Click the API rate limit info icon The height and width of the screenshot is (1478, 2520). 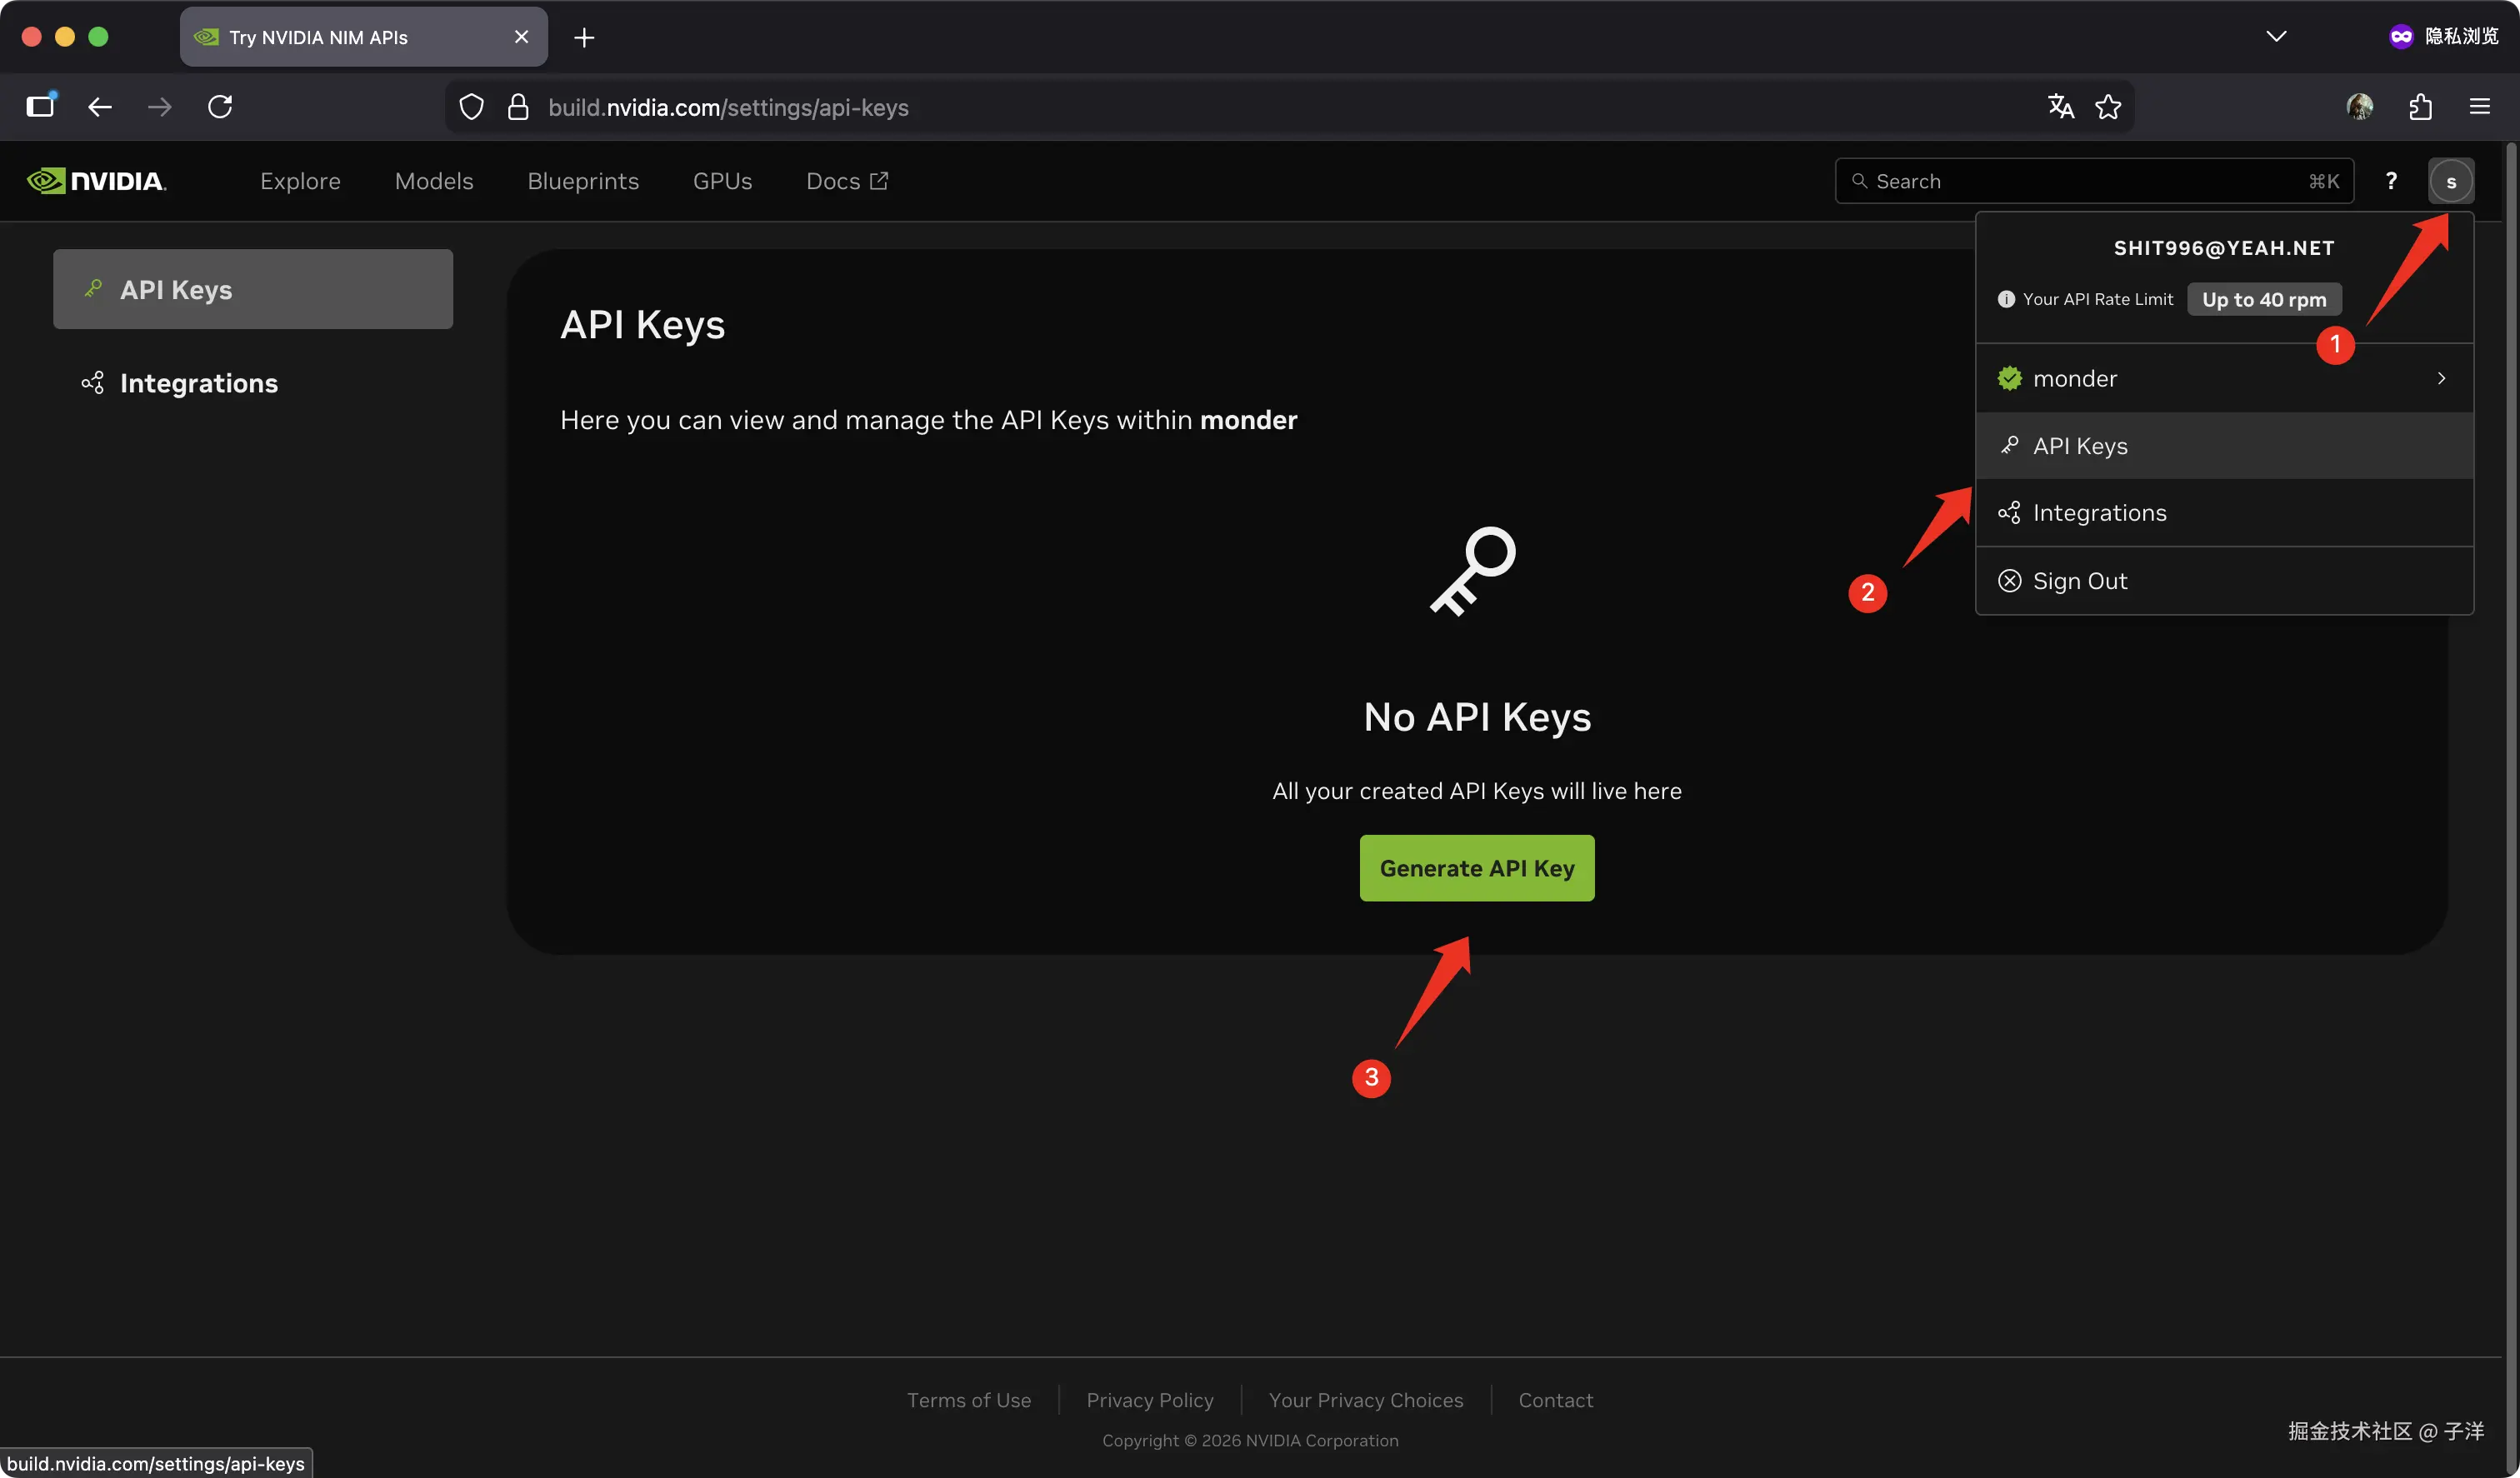coord(2005,299)
